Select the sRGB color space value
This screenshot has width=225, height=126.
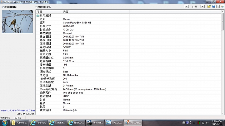pyautogui.click(x=66, y=96)
